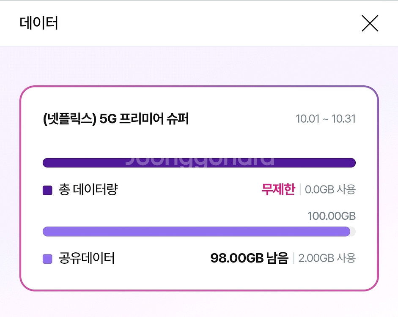Click the dark purple 총 데이터량 legend square
The height and width of the screenshot is (317, 398).
[x=47, y=191]
